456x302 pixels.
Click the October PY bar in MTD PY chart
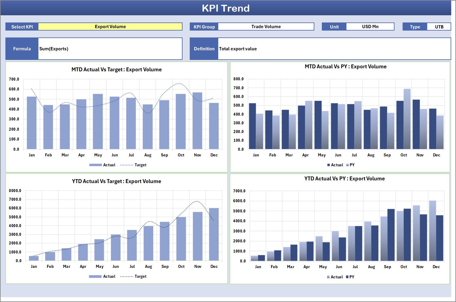pos(407,120)
